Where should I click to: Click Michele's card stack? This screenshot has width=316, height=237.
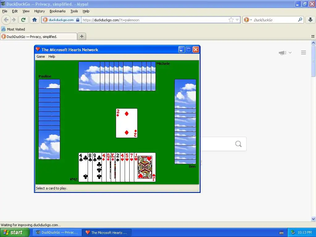click(117, 76)
